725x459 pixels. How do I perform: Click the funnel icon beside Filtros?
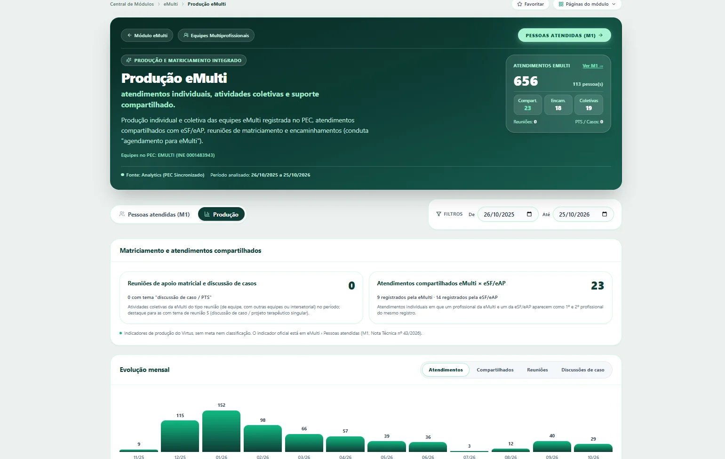pos(439,214)
